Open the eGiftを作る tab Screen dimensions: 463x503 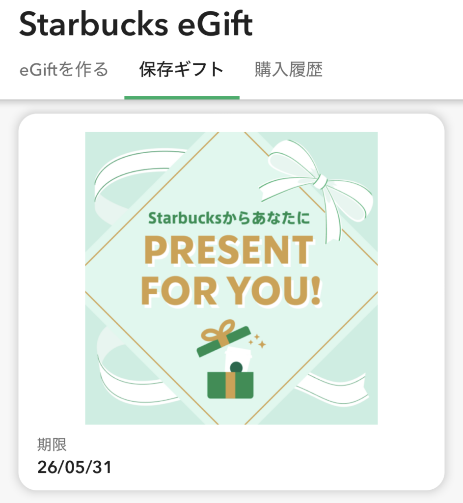(x=64, y=70)
